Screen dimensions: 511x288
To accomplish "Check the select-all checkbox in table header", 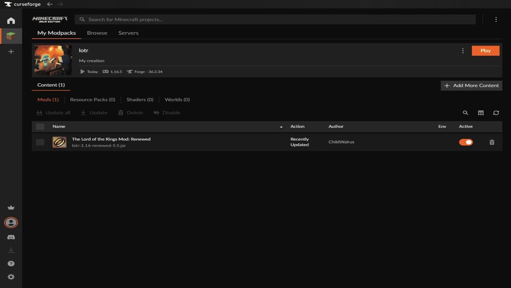I will pos(40,126).
